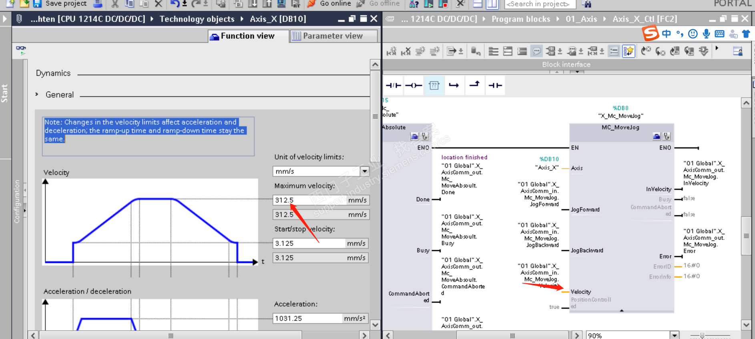Click the Sogou skin shirt icon

[x=746, y=34]
